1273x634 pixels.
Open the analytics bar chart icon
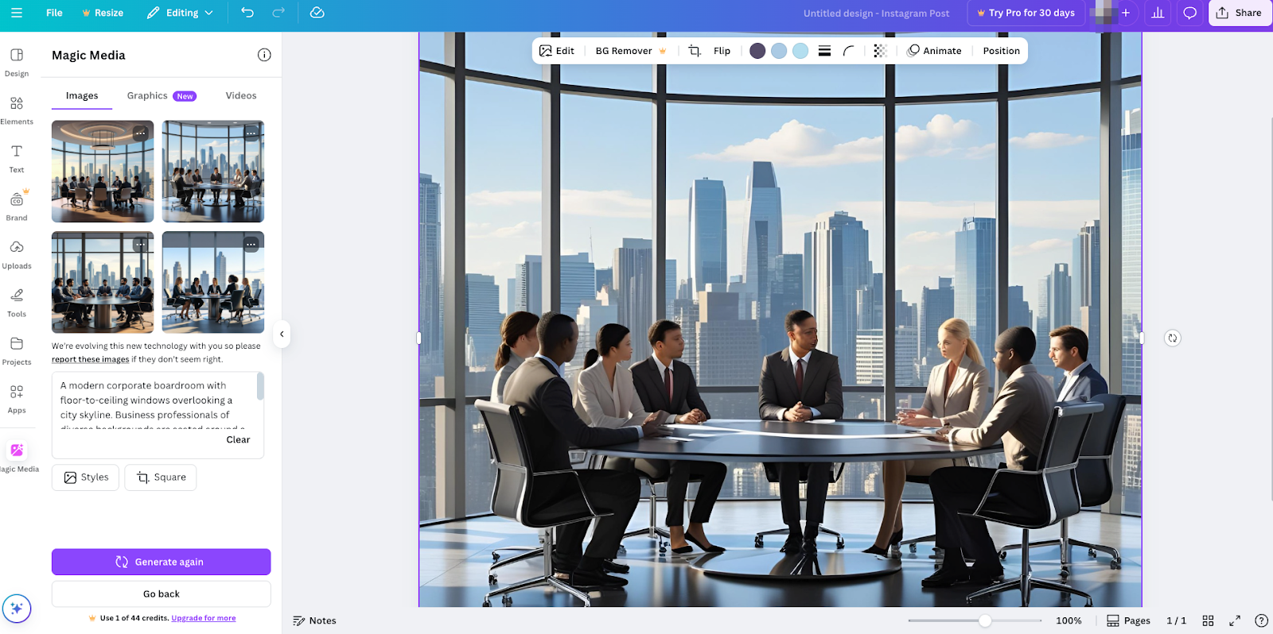pyautogui.click(x=1158, y=13)
